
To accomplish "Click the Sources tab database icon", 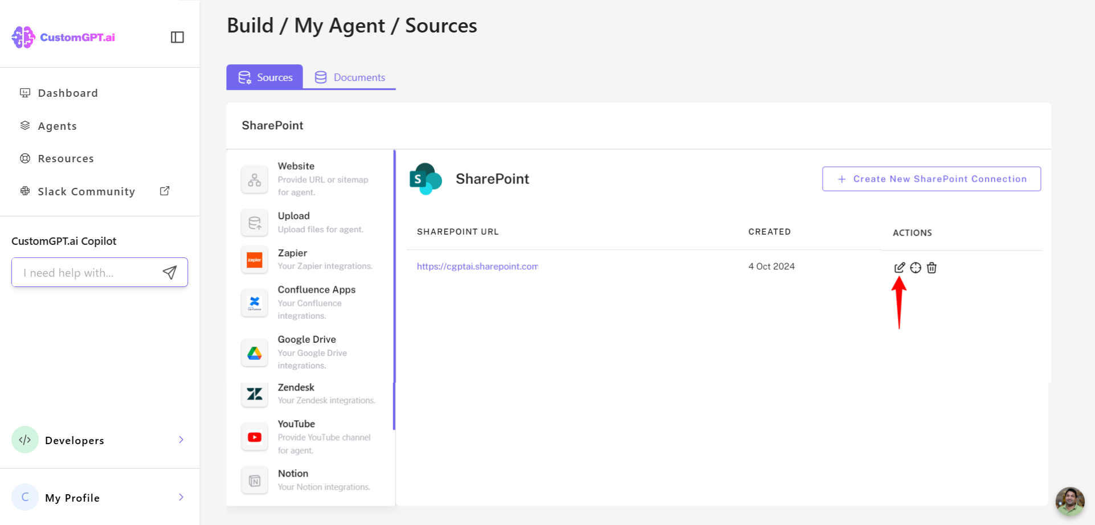I will point(244,77).
